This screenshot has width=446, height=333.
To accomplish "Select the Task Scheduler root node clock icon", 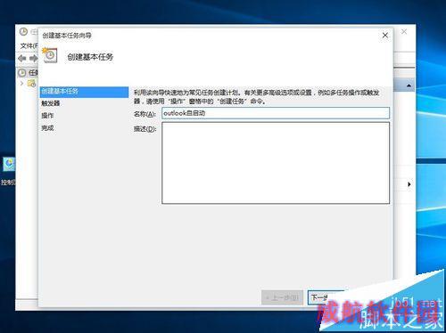I will pos(22,72).
